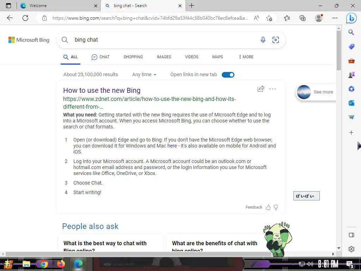Switch to the IMAGES tab
Viewport: 361px width, 271px height.
click(x=164, y=57)
